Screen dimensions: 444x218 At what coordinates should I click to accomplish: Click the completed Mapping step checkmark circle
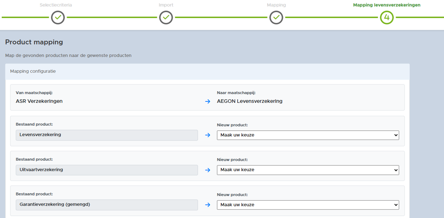[x=276, y=17]
